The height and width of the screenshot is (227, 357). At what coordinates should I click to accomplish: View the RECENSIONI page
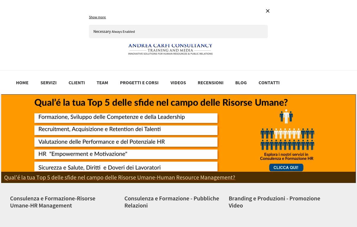[x=210, y=83]
